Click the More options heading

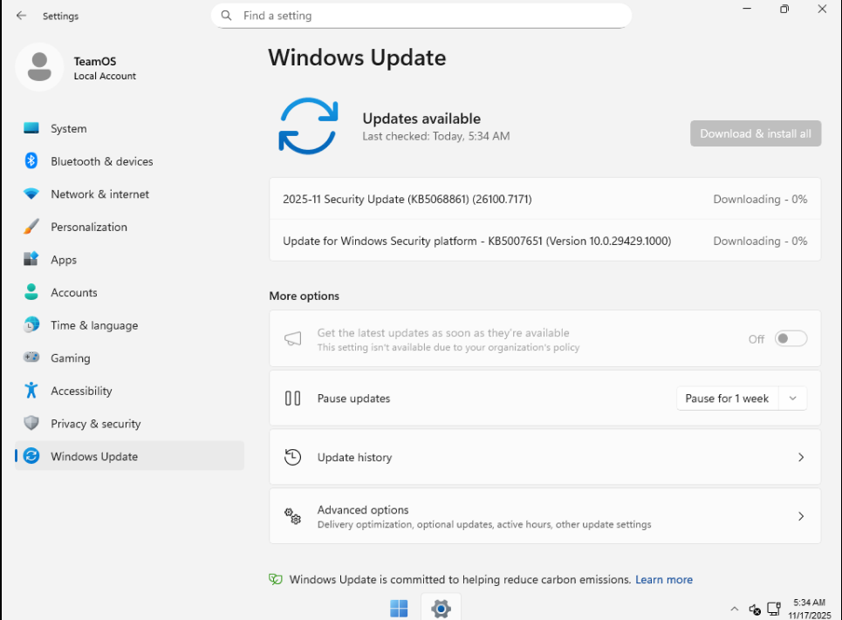tap(304, 296)
